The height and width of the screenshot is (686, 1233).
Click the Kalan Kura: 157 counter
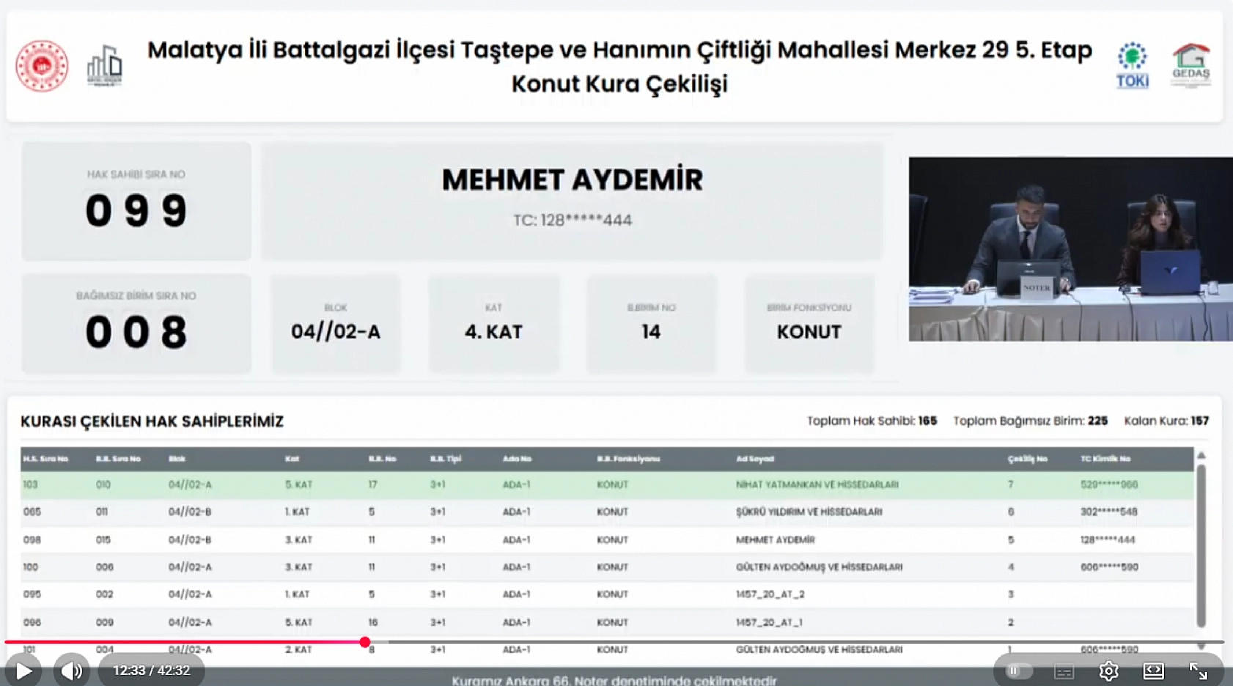1167,421
